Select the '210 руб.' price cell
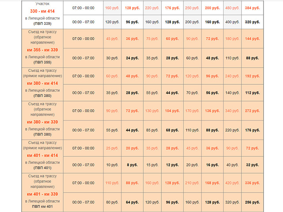 192,183
